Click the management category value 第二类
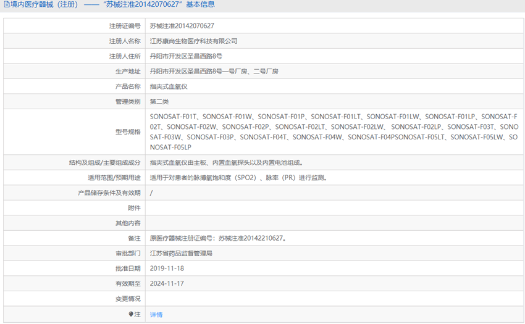Viewport: 525px width, 324px height. (159, 102)
